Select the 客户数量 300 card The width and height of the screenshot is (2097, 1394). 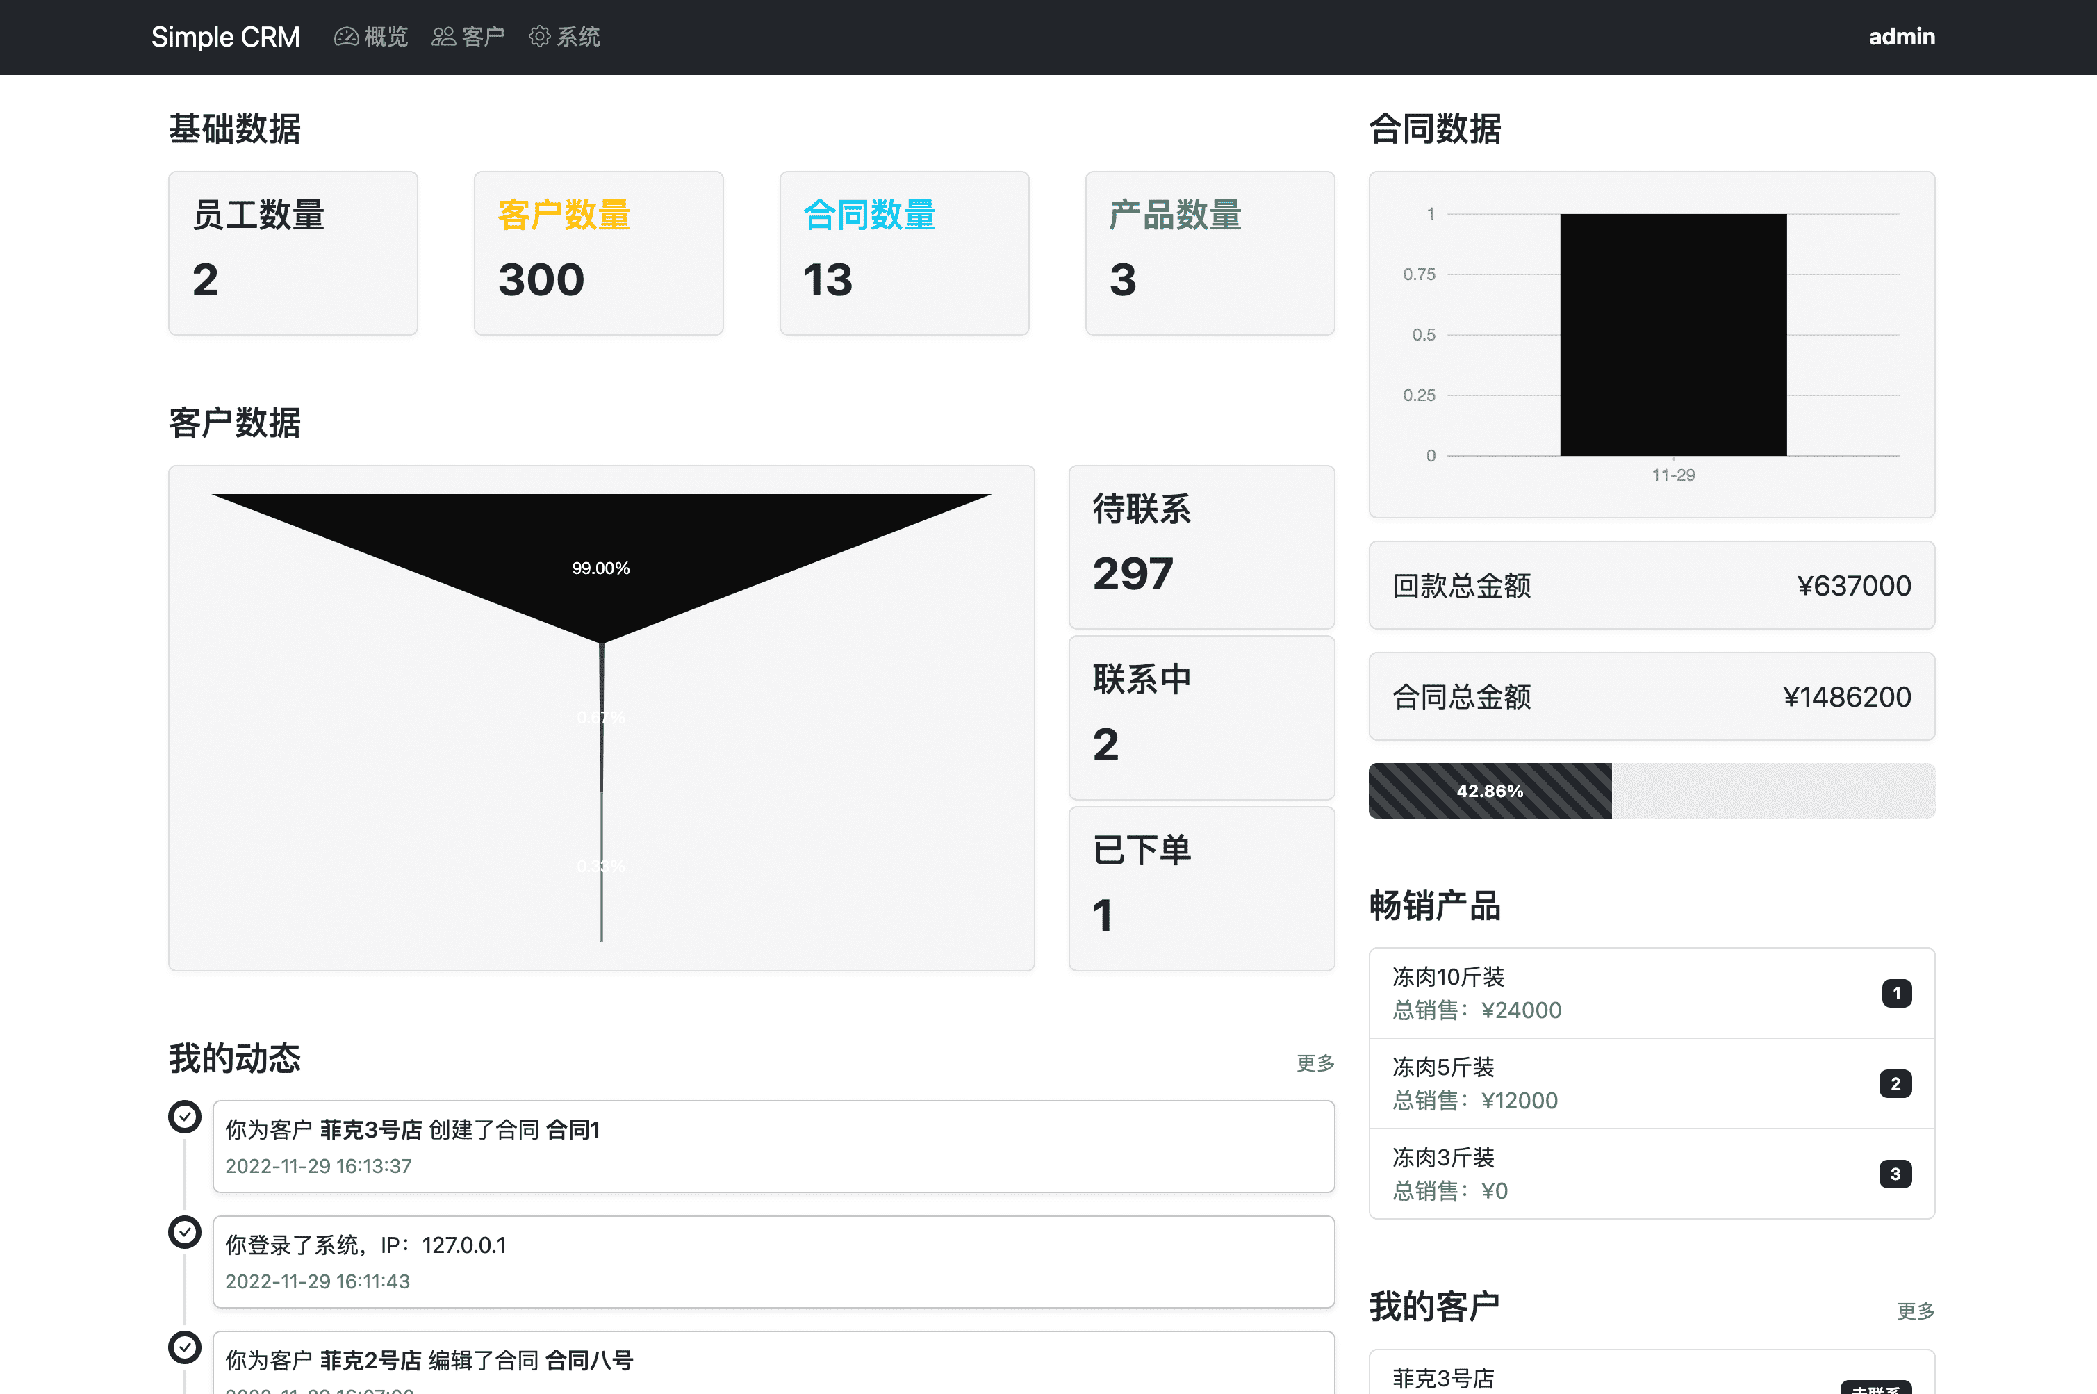598,254
